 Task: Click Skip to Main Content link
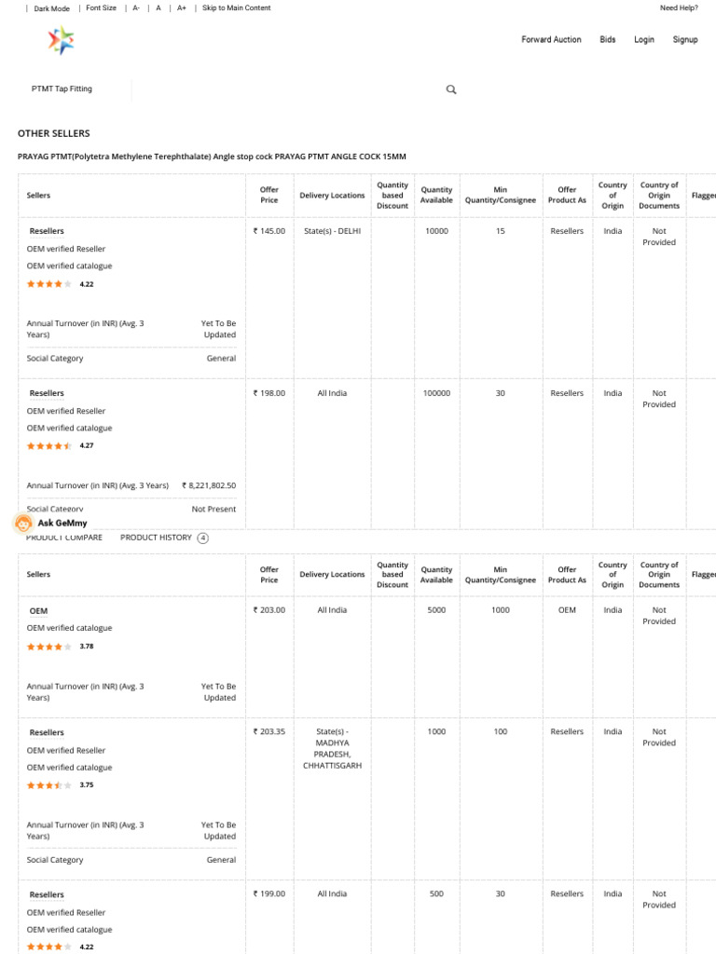click(237, 8)
